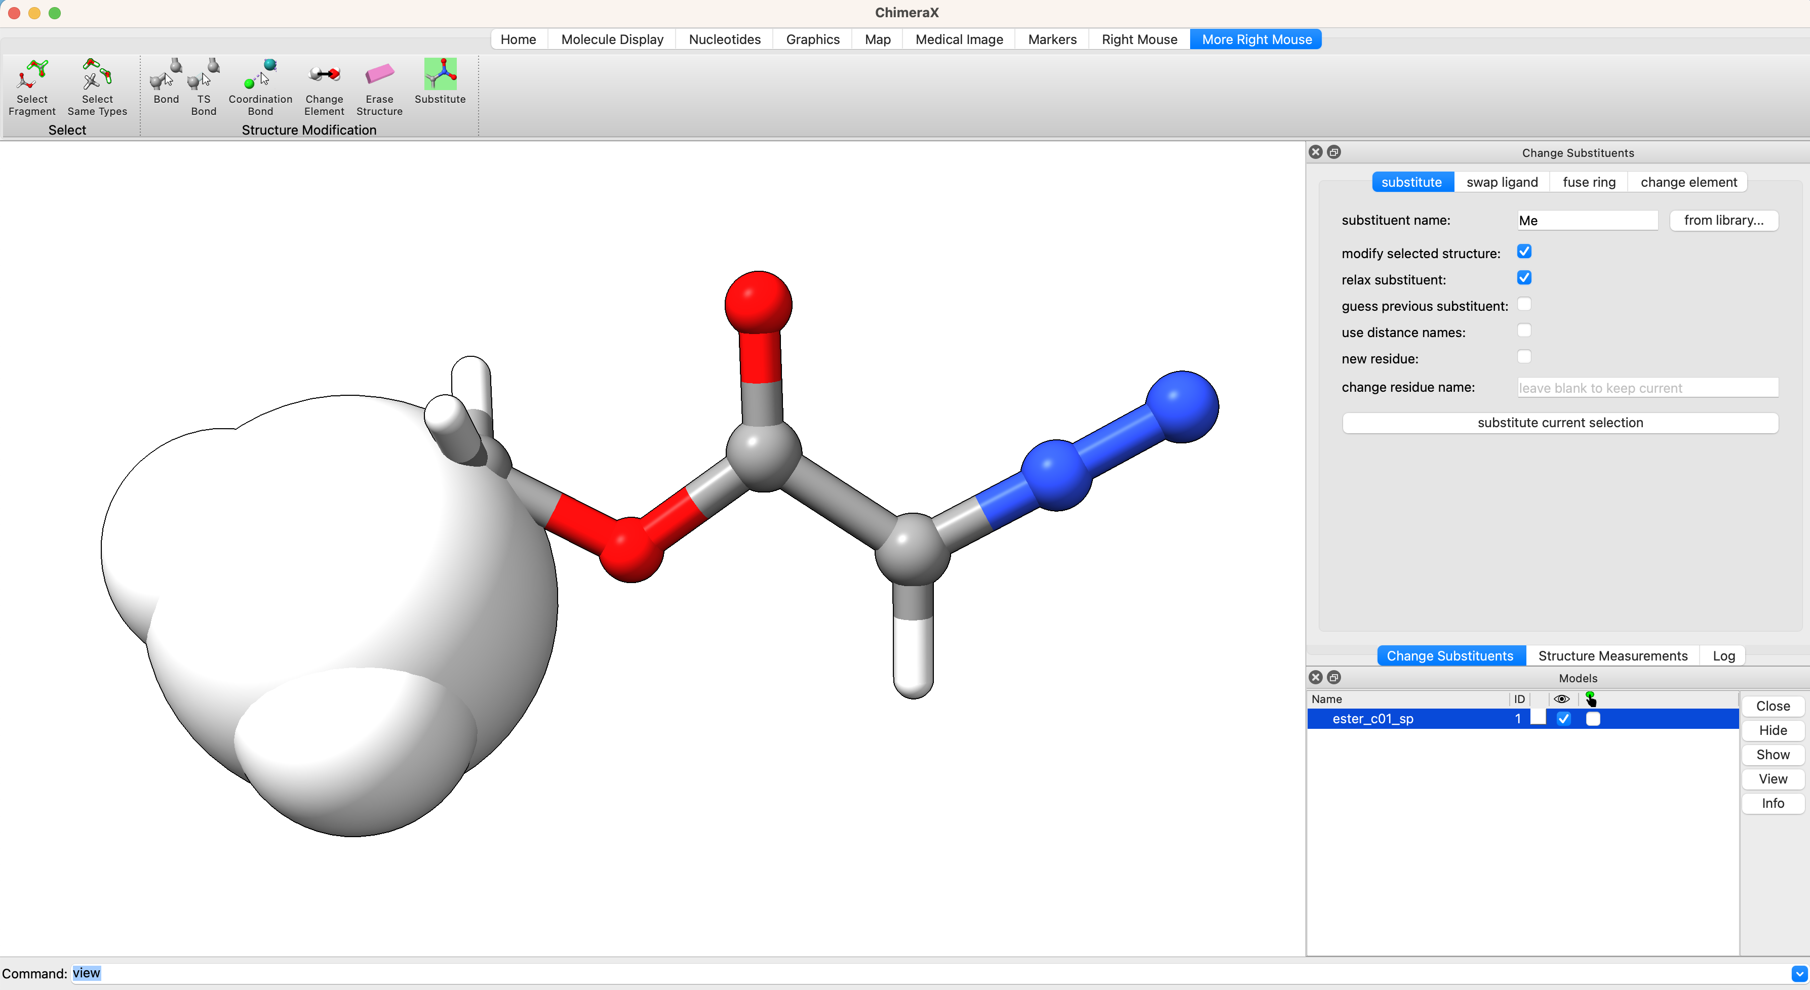Select the More Right Mouse tab
Screen dimensions: 1810x990
pyautogui.click(x=1256, y=39)
